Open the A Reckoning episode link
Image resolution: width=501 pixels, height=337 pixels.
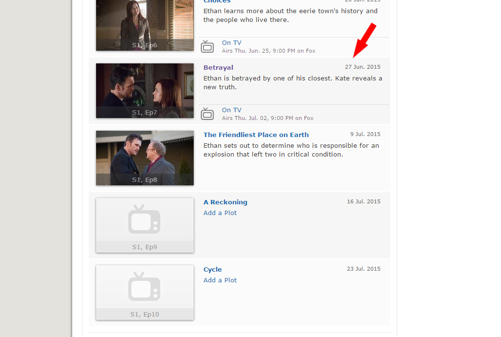[x=225, y=202]
